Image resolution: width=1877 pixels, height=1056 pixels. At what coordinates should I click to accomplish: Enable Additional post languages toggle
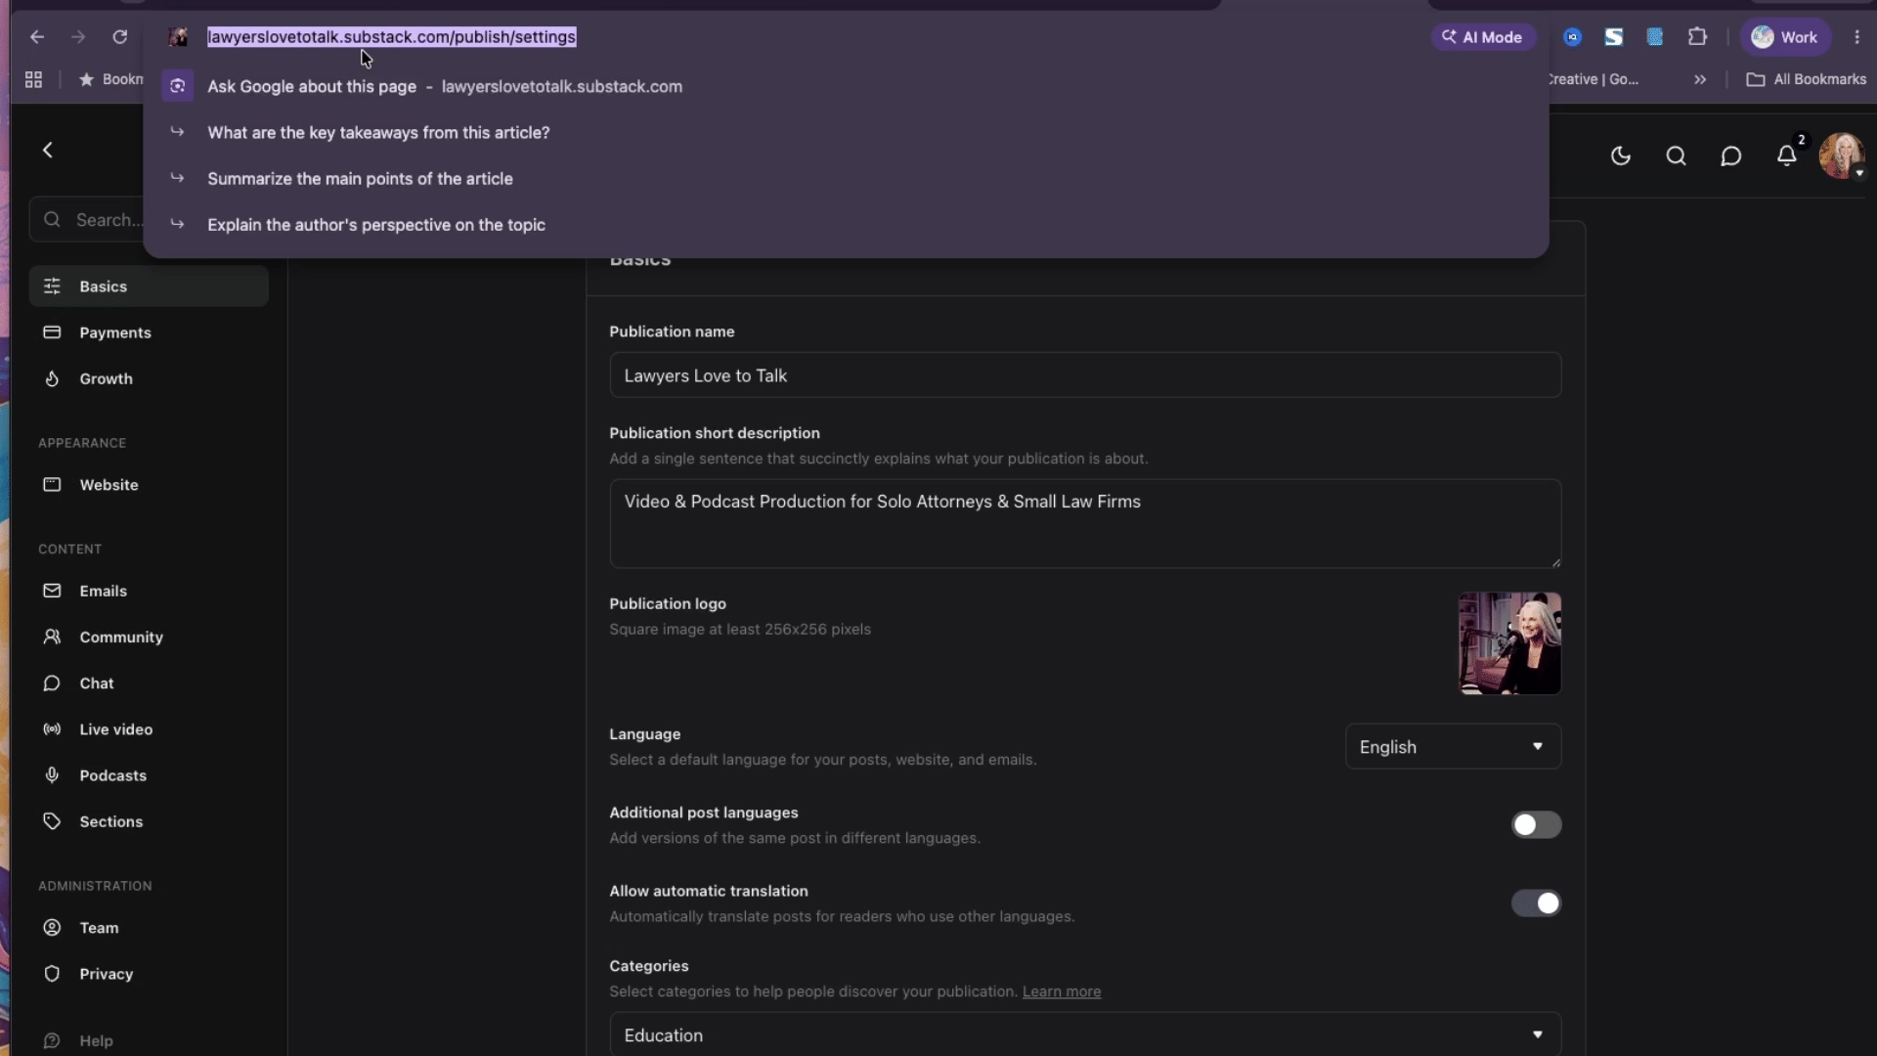(1536, 825)
